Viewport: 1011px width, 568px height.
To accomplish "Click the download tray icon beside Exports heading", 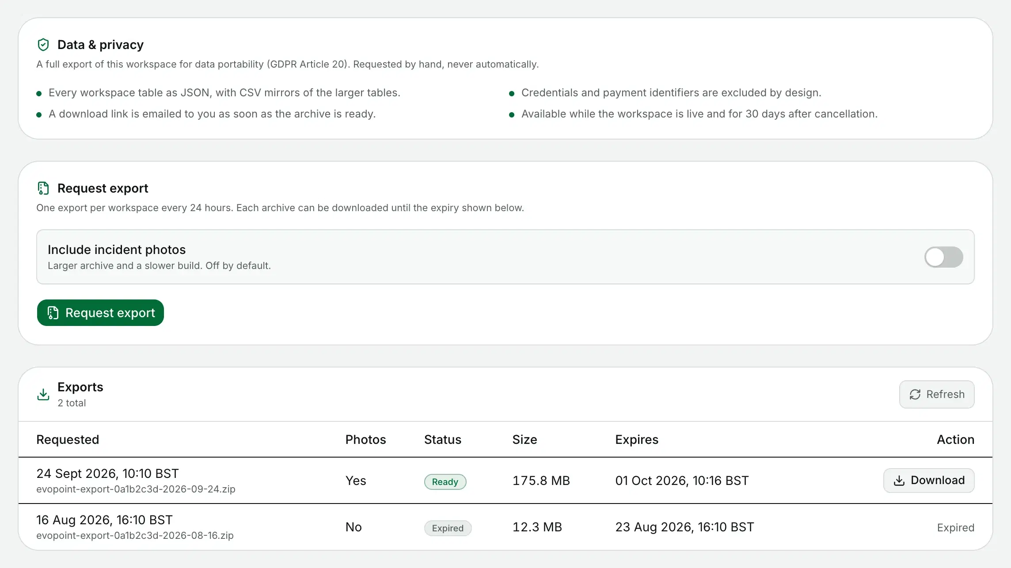I will pyautogui.click(x=43, y=394).
